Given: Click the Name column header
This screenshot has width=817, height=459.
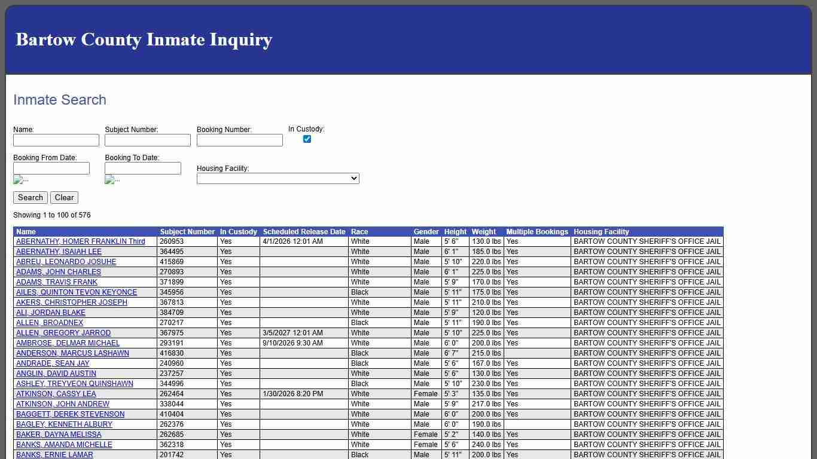Looking at the screenshot, I should pyautogui.click(x=26, y=232).
